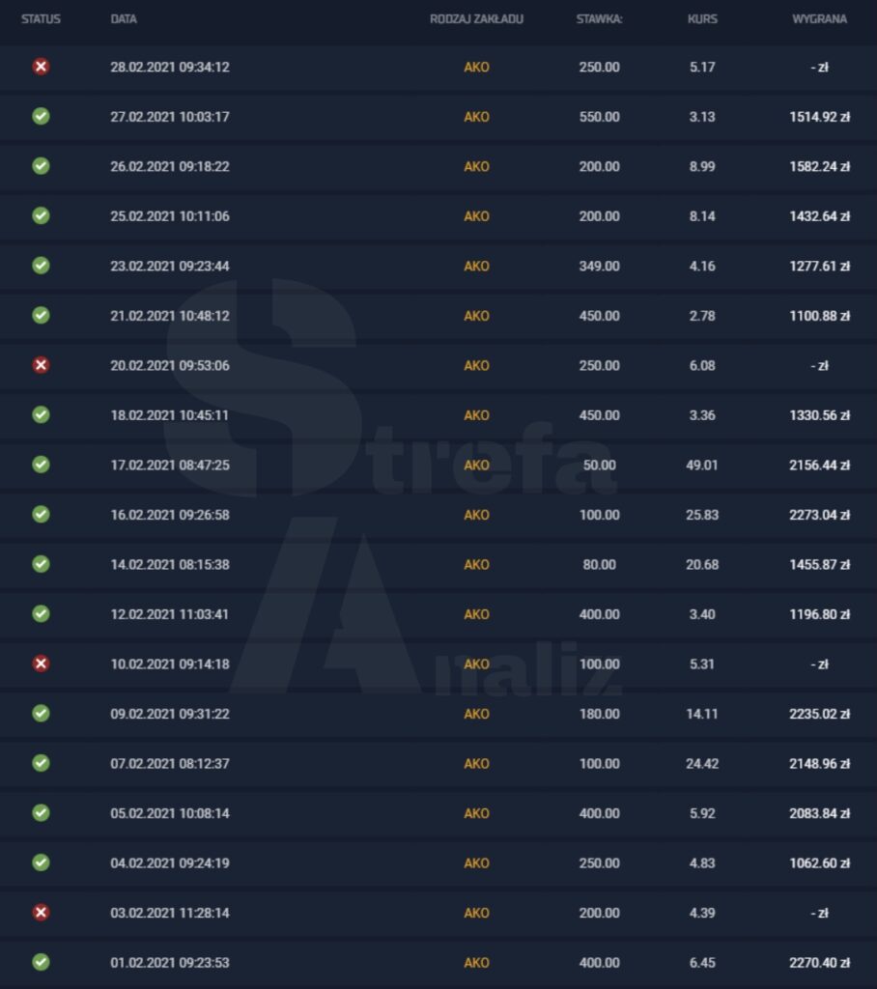The image size is (877, 989).
Task: Click the WYGRANA column header
Action: coord(819,19)
